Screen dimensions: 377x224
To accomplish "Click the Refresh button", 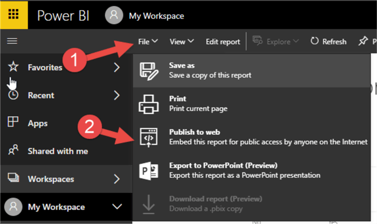I will (328, 41).
